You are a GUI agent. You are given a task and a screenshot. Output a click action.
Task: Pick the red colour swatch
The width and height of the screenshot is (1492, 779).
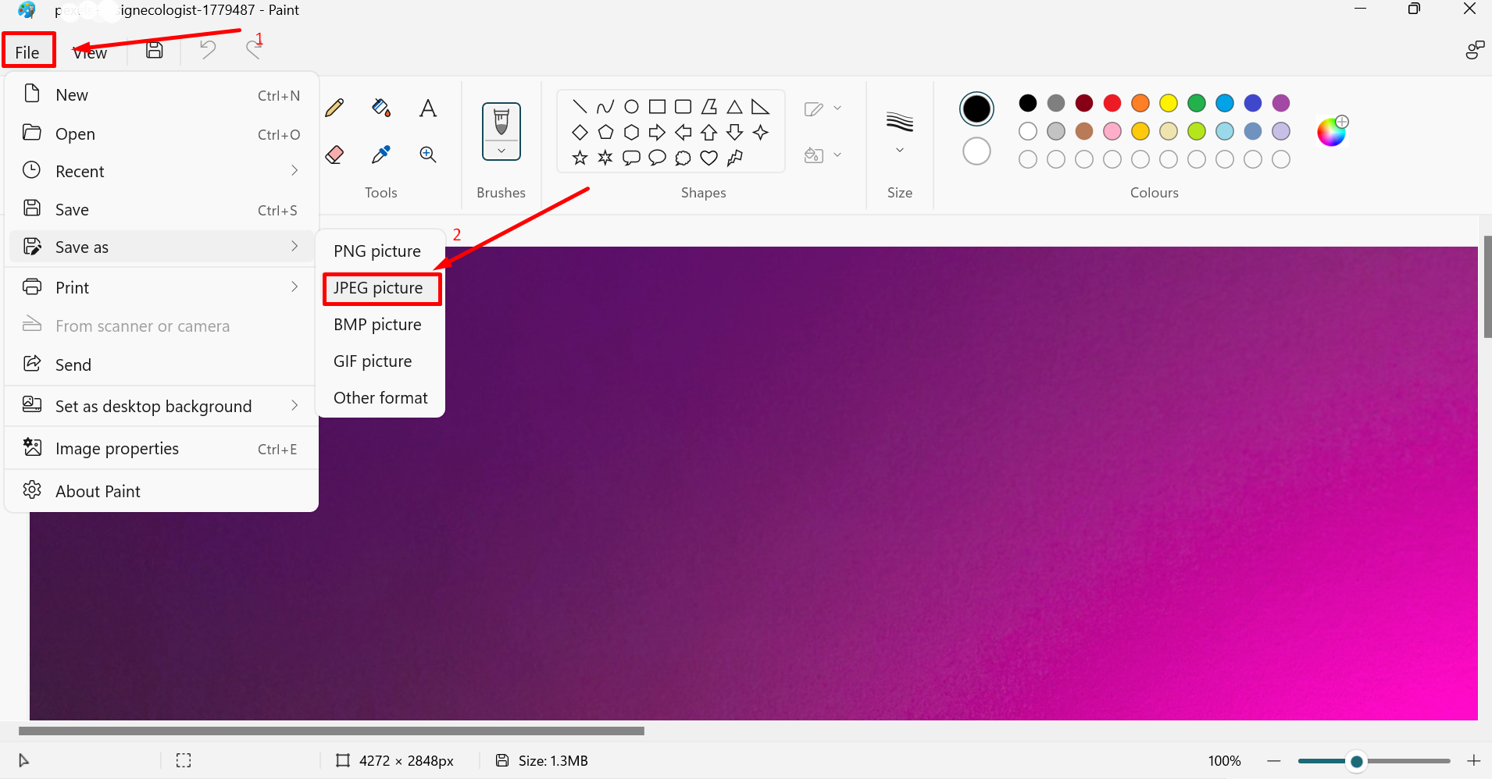[1112, 103]
